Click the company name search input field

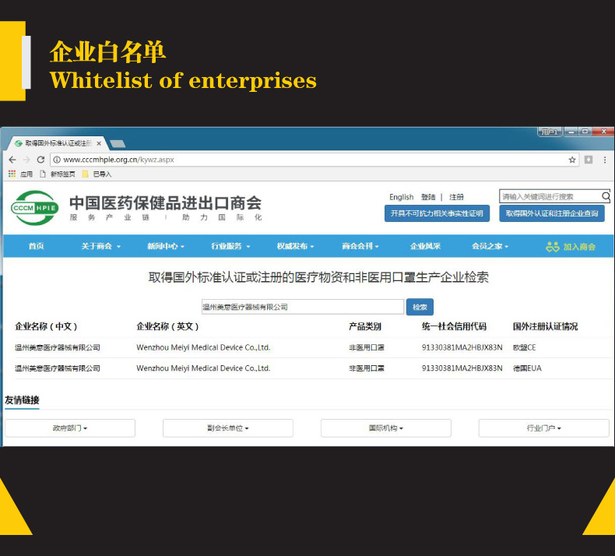(x=302, y=307)
